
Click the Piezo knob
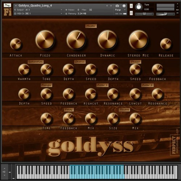point(45,40)
